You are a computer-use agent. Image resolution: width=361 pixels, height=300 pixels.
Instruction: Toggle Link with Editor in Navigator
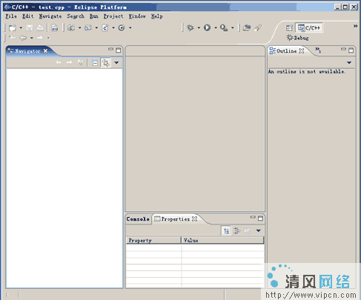(106, 63)
